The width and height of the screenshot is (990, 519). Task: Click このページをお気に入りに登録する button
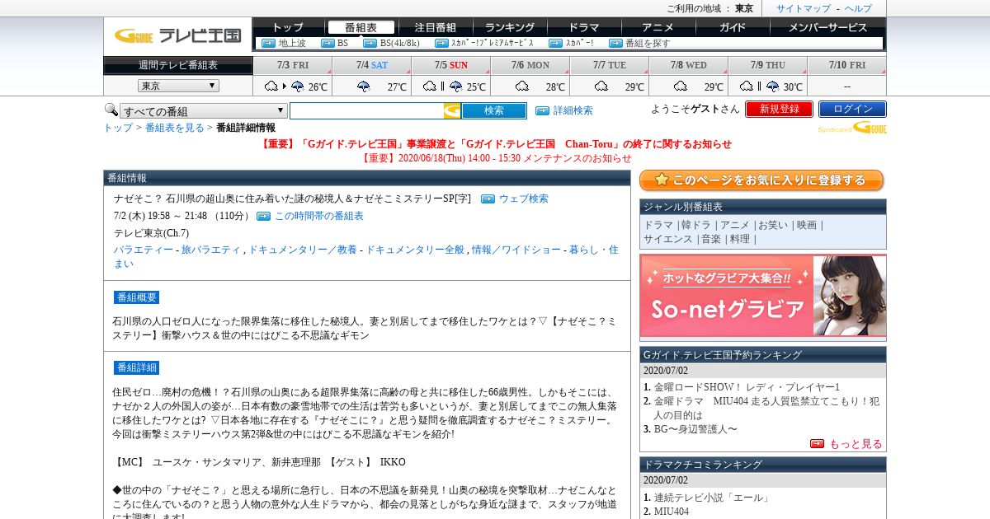(761, 180)
